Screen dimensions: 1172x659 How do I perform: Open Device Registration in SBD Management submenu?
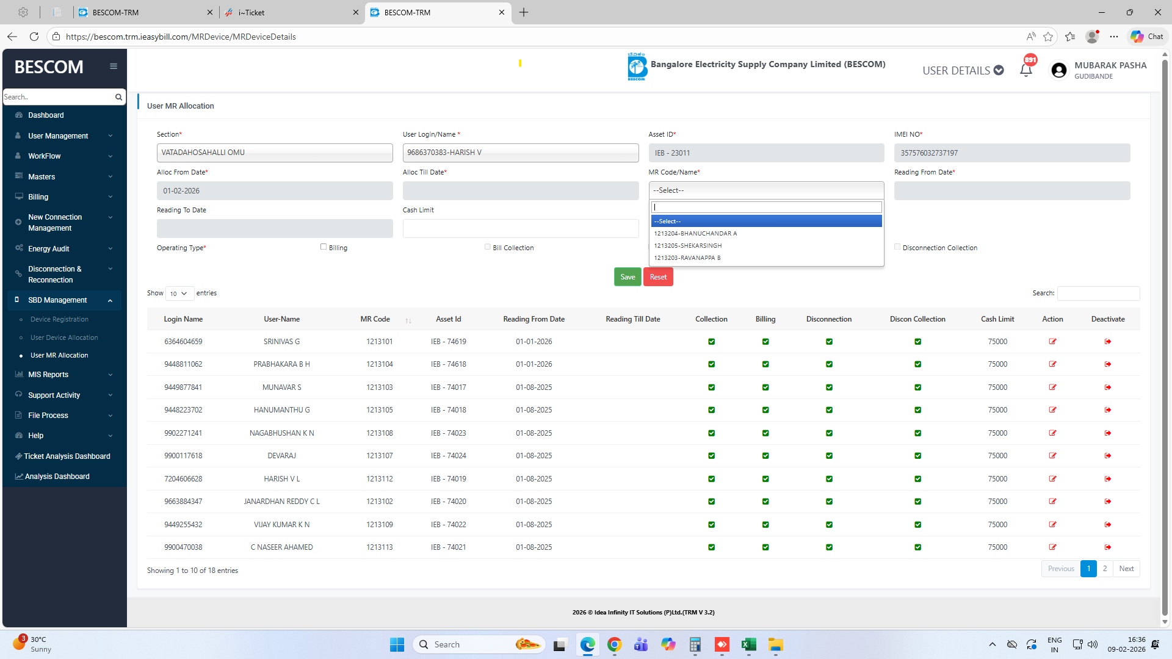[x=59, y=319]
